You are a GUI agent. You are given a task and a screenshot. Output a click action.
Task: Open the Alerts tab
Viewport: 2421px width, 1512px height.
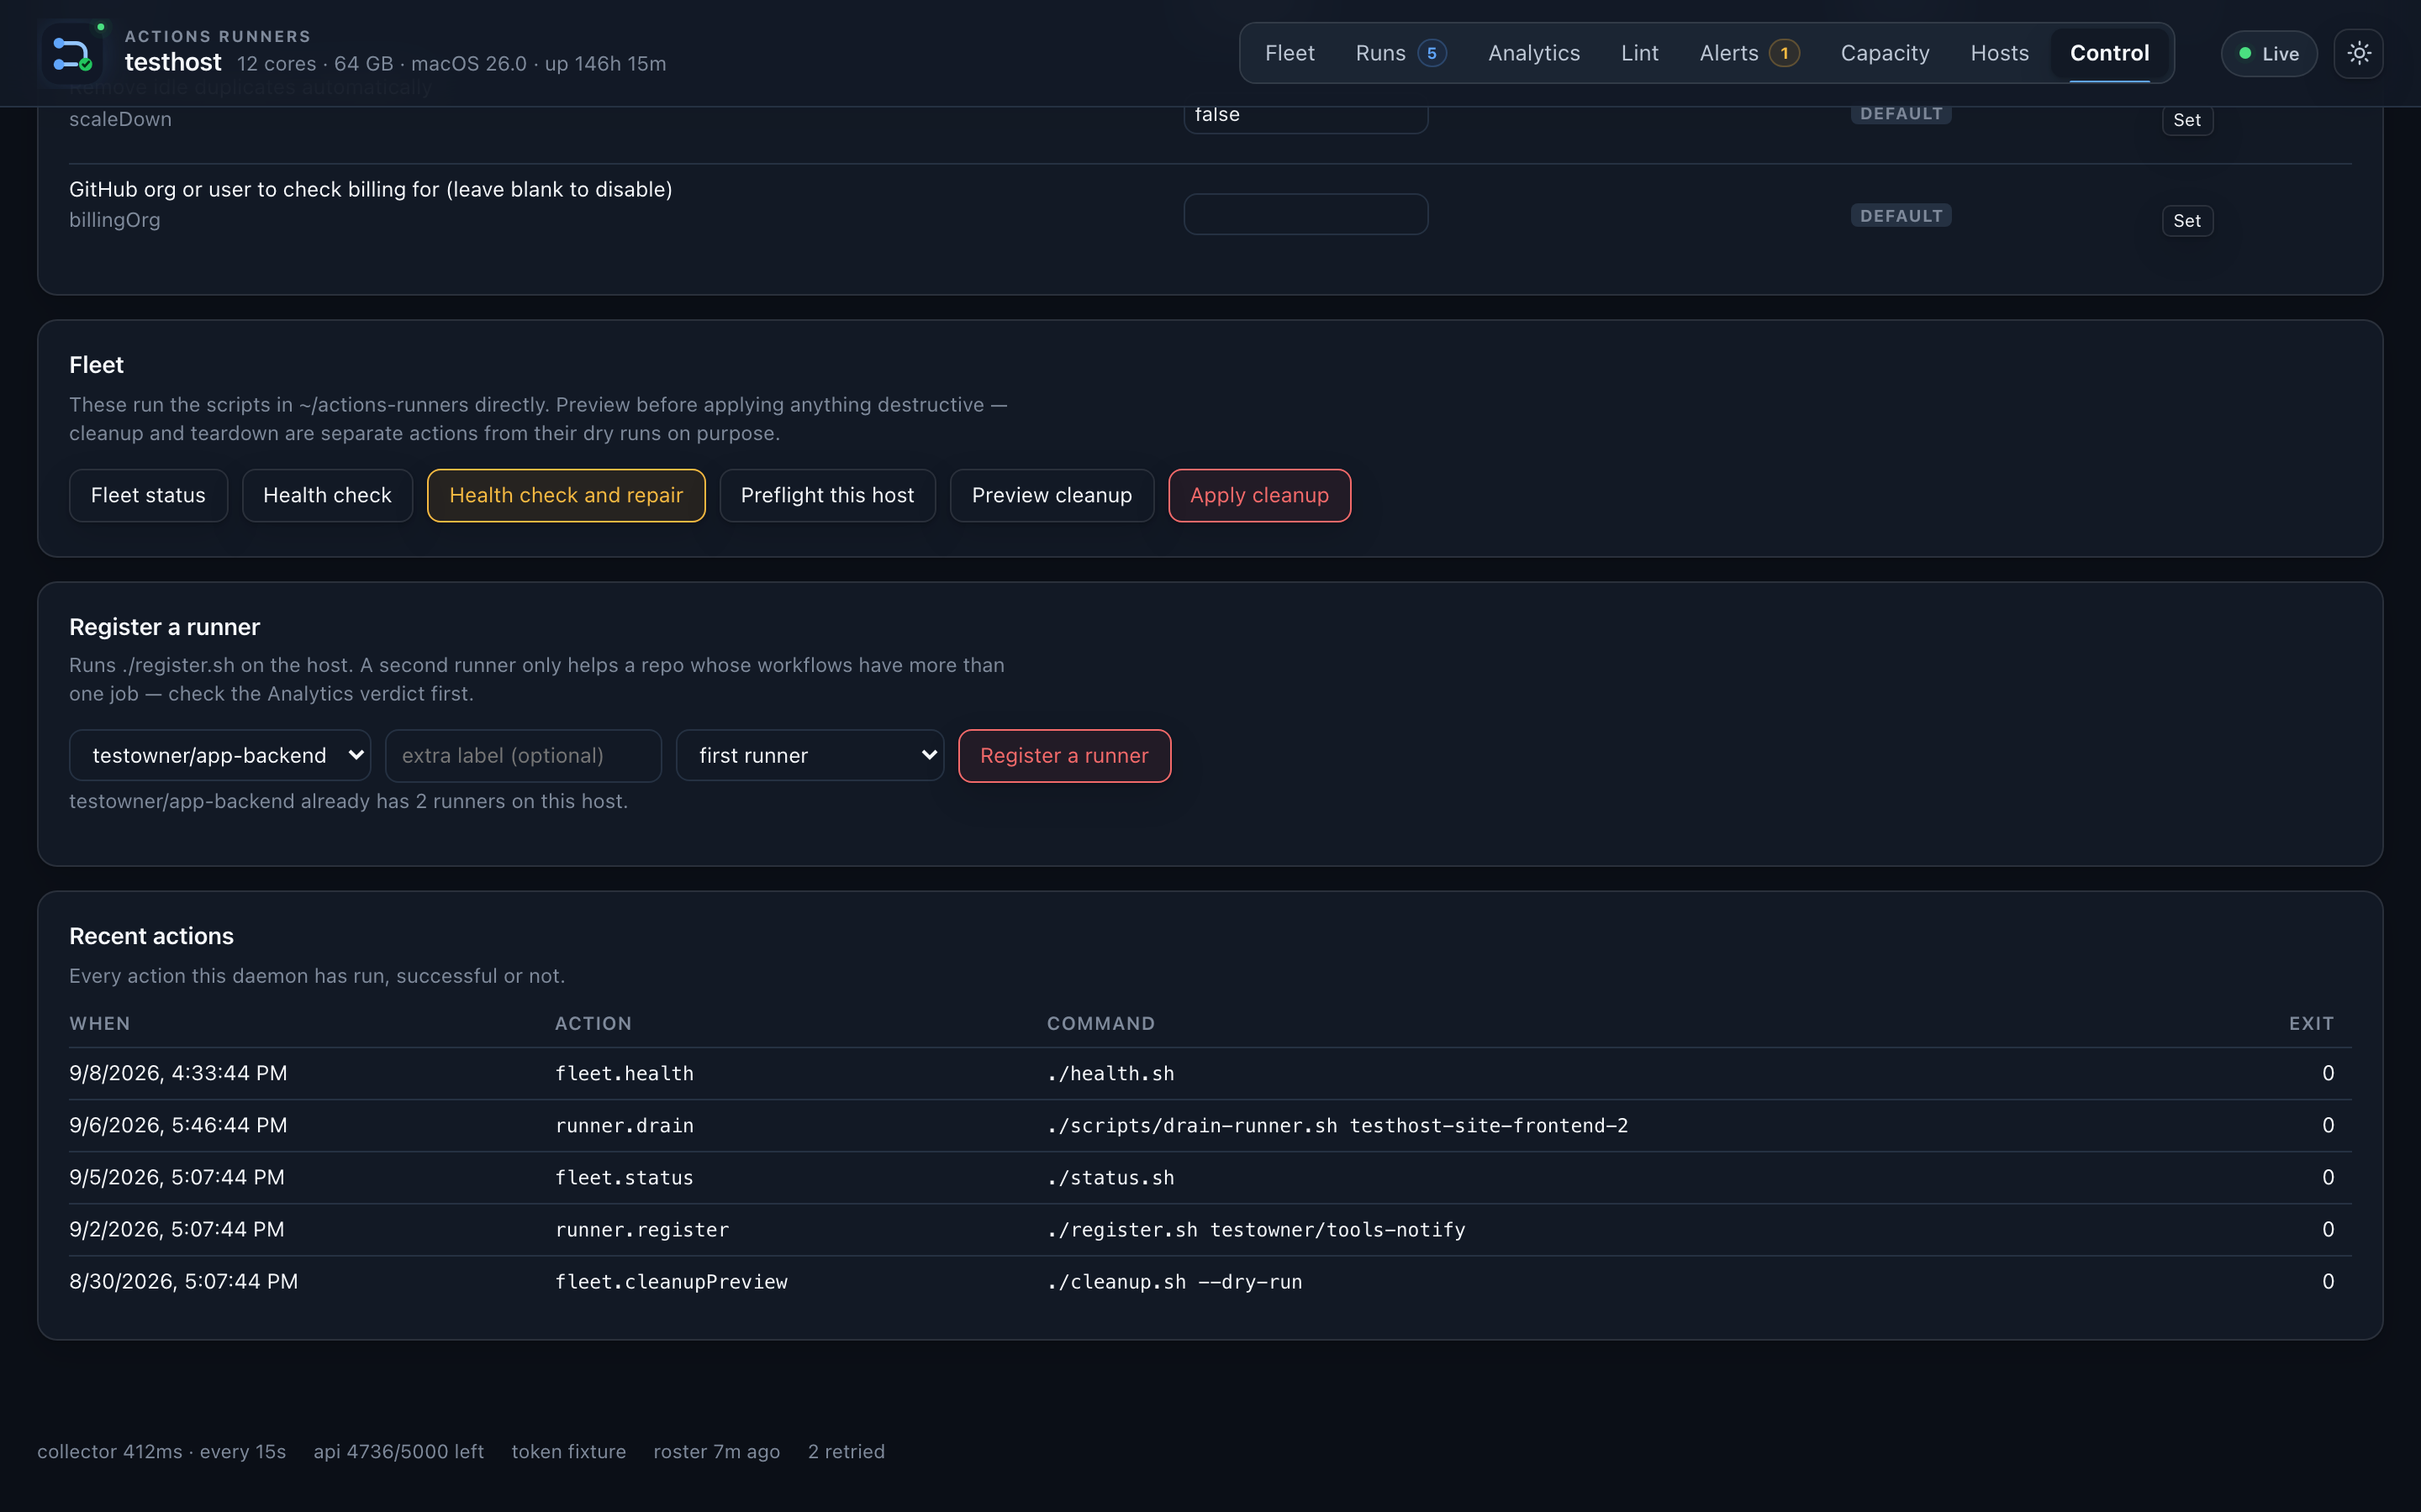(1748, 53)
